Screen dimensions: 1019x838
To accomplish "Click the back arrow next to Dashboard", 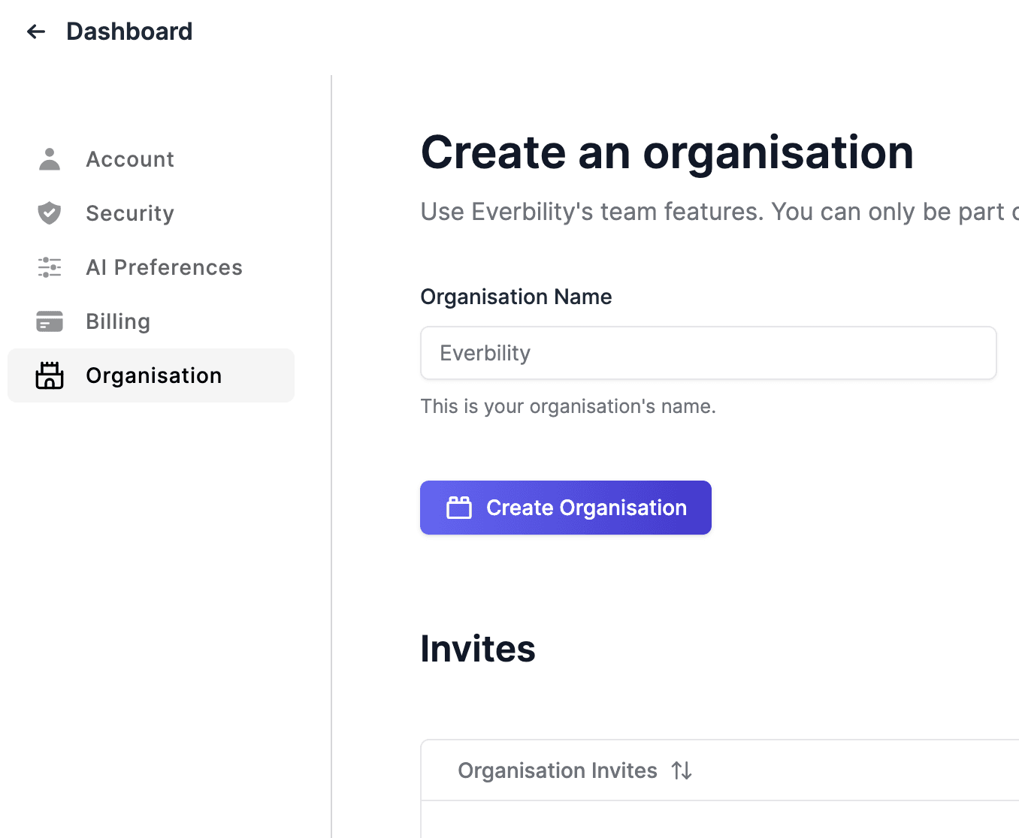I will click(35, 32).
